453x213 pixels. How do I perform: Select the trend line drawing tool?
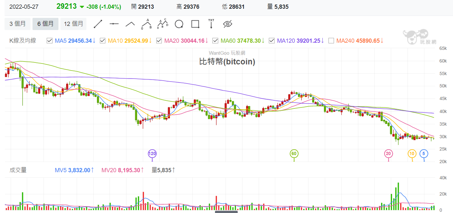tap(98, 24)
